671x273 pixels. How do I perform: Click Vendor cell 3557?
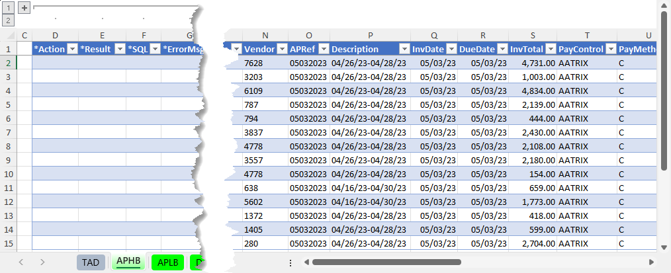(265, 160)
